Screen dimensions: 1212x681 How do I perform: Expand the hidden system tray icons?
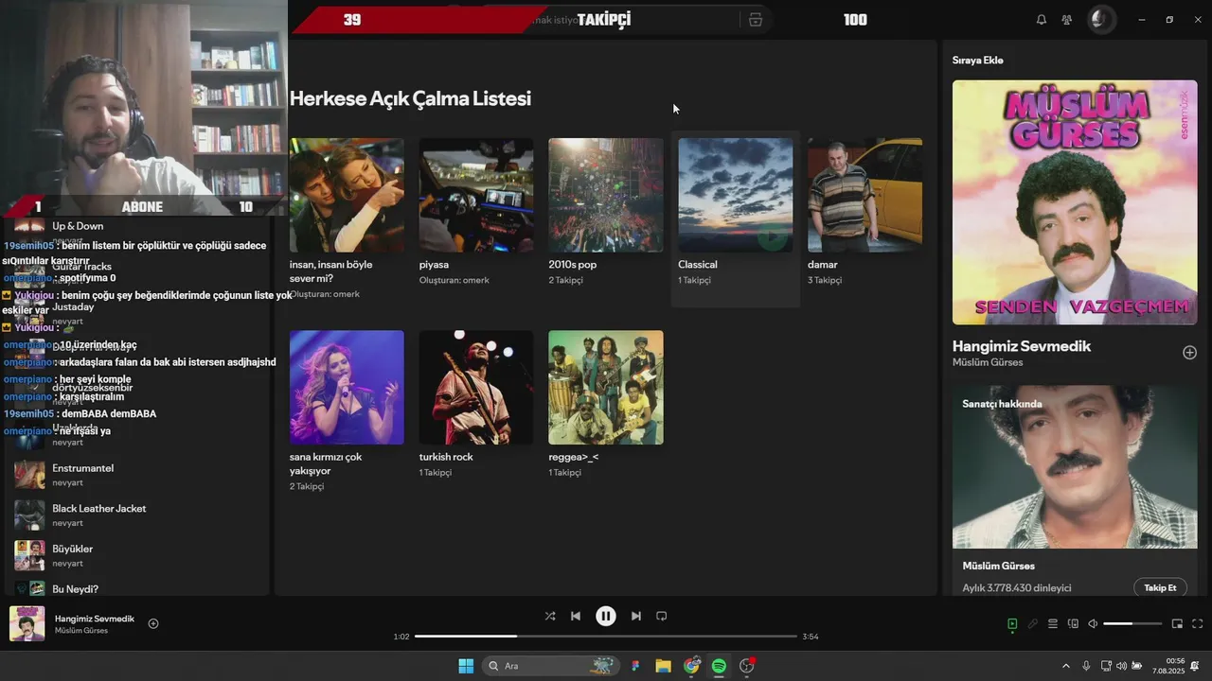(1066, 666)
